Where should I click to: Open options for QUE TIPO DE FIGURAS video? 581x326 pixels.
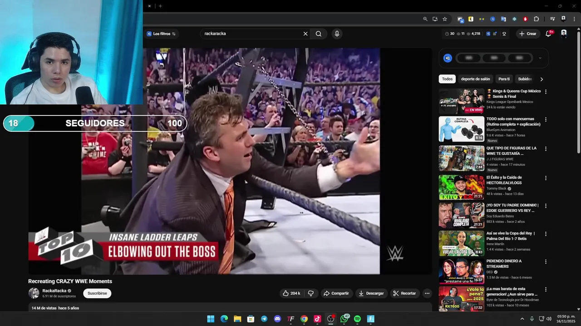546,149
